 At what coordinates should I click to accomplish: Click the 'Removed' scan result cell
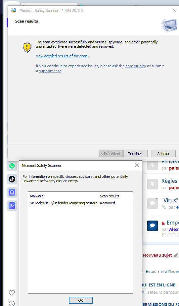coord(108,203)
